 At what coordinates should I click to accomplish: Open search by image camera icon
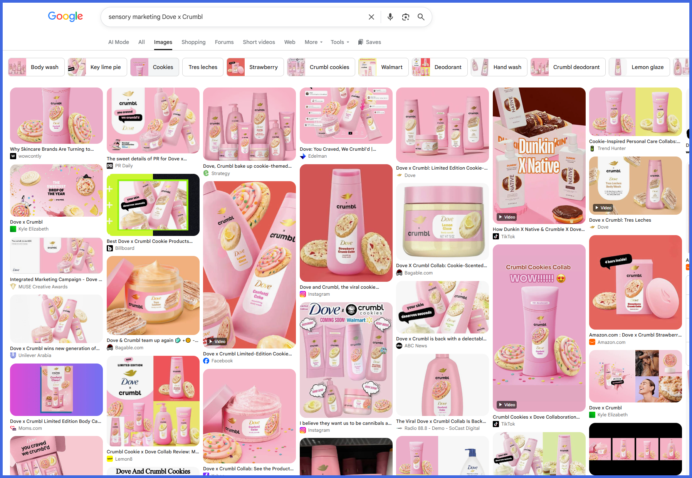406,17
